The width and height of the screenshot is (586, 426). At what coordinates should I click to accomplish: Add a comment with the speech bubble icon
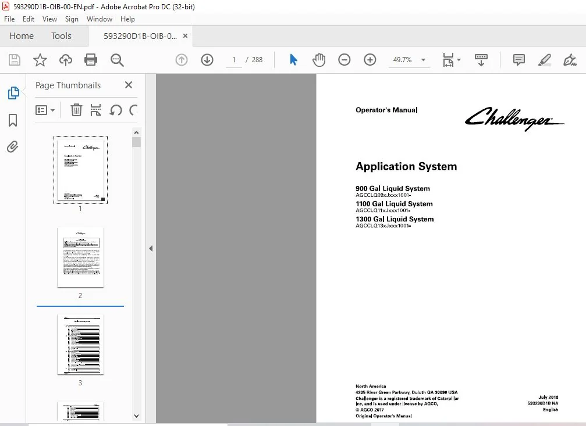click(x=518, y=60)
